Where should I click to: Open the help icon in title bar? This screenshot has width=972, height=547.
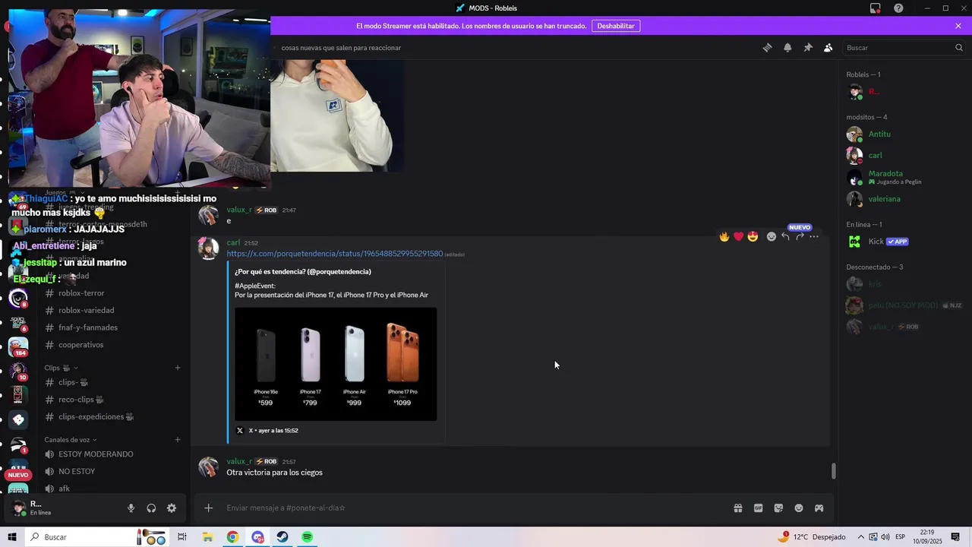pos(898,8)
